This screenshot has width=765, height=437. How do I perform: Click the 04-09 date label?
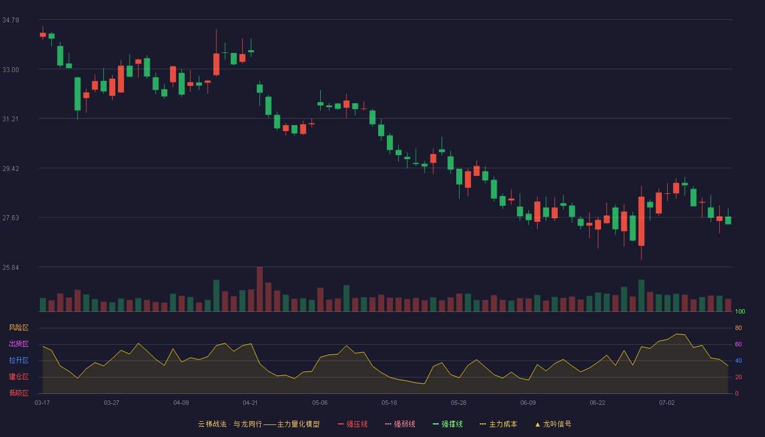(x=181, y=403)
